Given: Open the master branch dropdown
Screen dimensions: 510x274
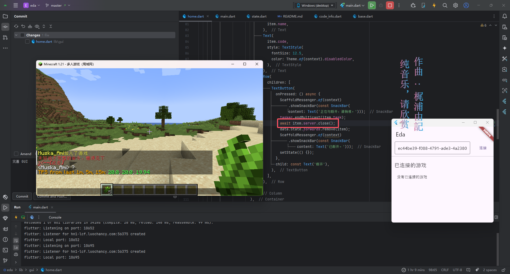Looking at the screenshot, I should (58, 5).
